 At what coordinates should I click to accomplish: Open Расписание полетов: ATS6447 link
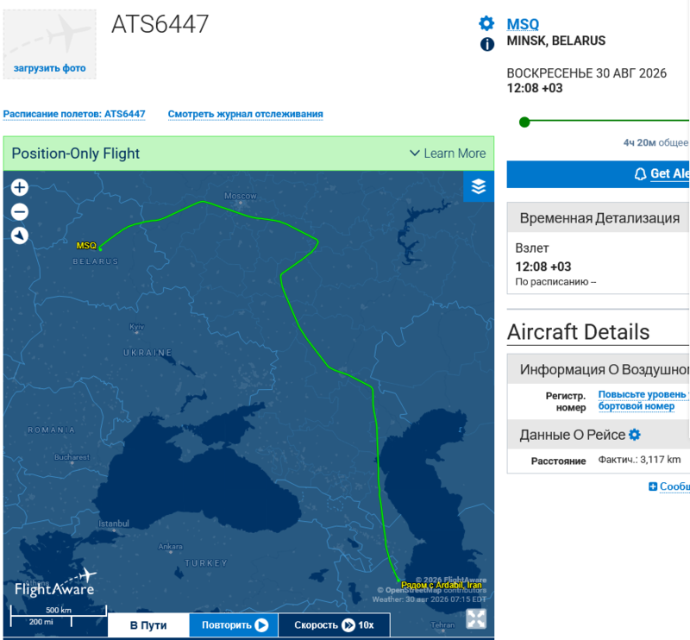(x=74, y=114)
